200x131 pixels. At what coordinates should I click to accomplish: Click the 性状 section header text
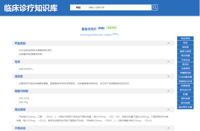pyautogui.click(x=17, y=62)
